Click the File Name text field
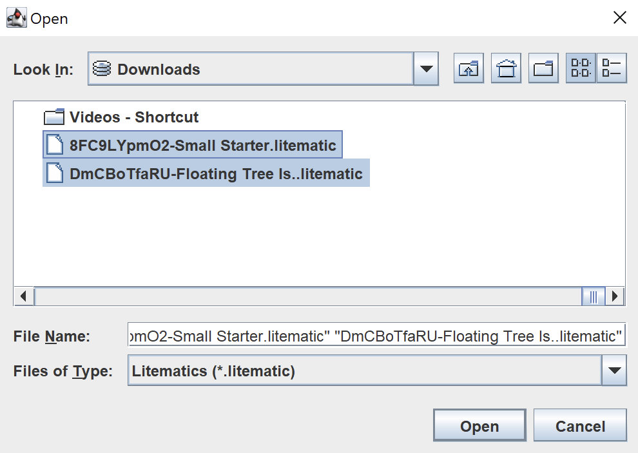The image size is (638, 453). click(x=376, y=336)
